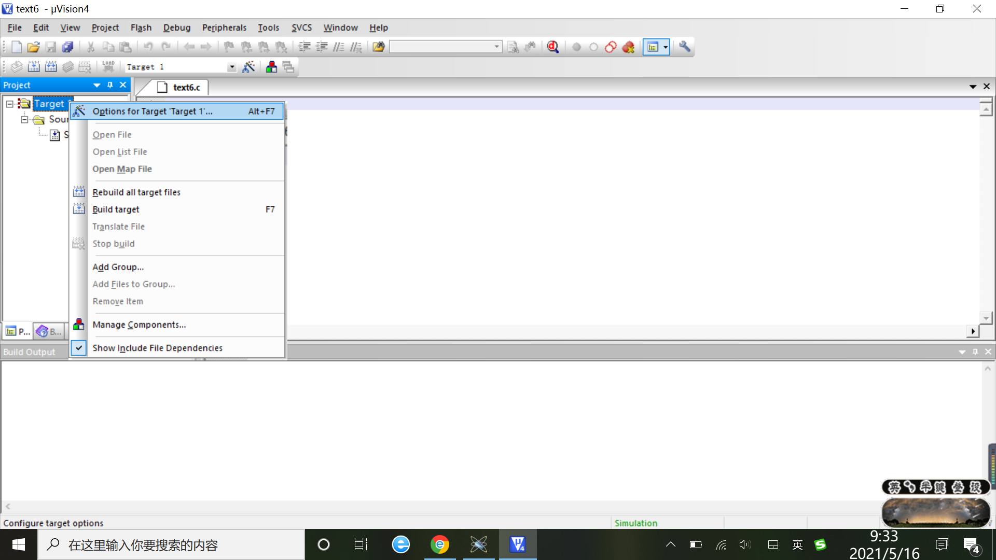
Task: Click the Configuration wrench icon
Action: click(x=685, y=47)
